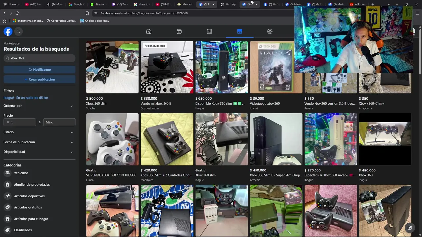This screenshot has height=237, width=422.
Task: Expand the Ordenar por filter
Action: [x=39, y=106]
